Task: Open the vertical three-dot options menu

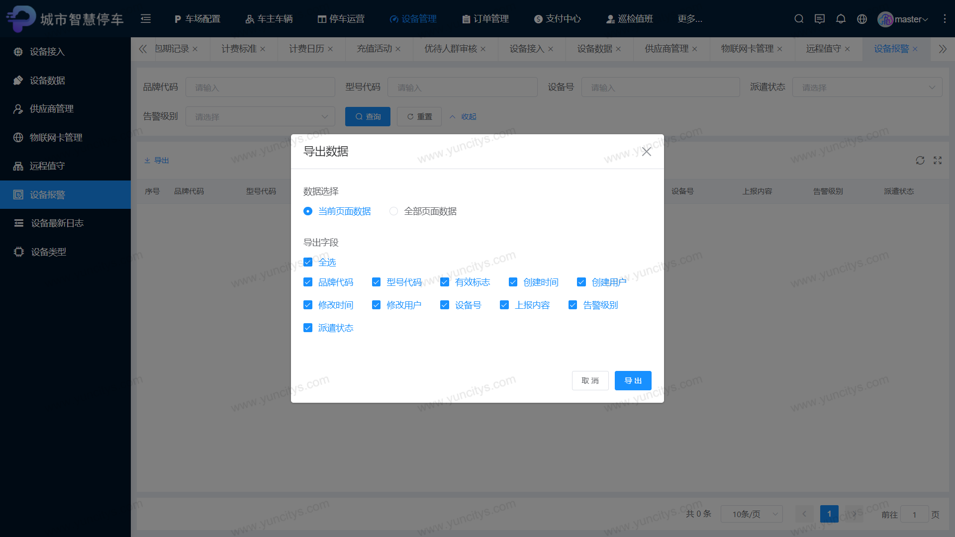Action: point(945,19)
